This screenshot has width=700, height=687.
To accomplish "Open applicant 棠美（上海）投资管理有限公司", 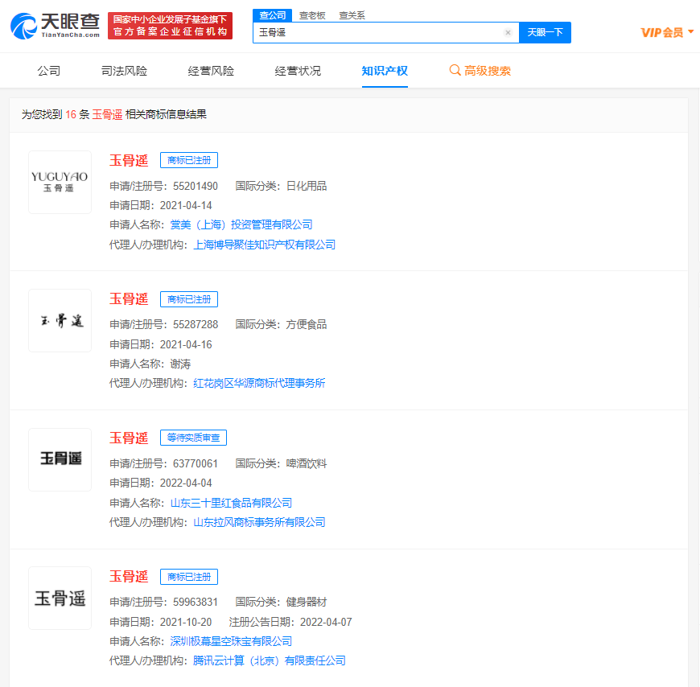I will (241, 224).
